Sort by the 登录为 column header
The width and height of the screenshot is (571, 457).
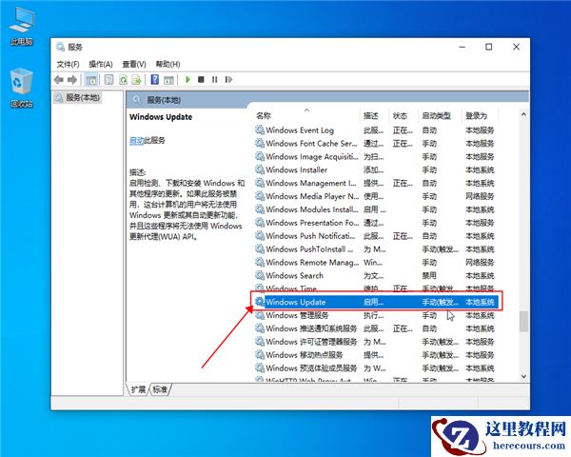[x=480, y=115]
